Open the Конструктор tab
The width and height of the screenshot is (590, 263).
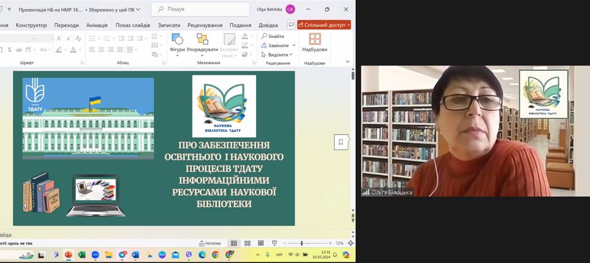click(x=32, y=25)
